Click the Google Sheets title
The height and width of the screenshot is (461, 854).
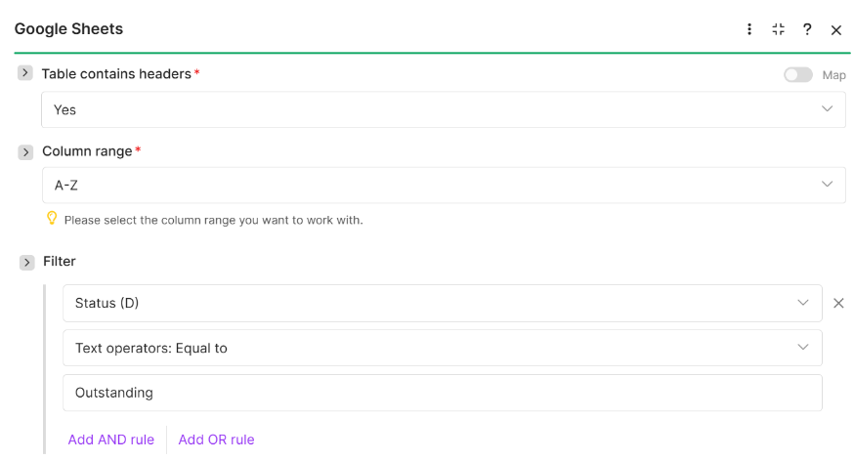(68, 29)
